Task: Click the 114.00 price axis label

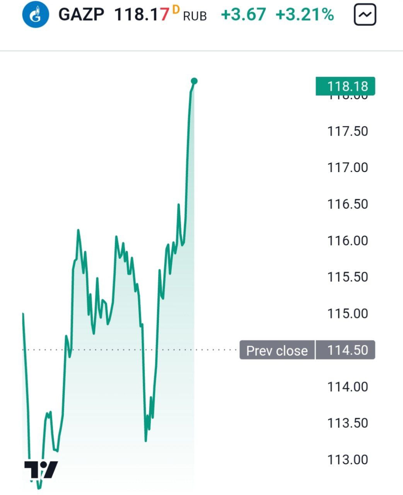Action: pyautogui.click(x=348, y=386)
